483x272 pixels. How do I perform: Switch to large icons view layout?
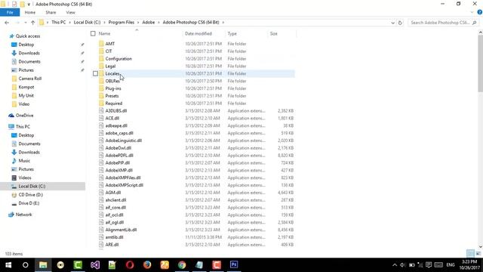click(478, 253)
